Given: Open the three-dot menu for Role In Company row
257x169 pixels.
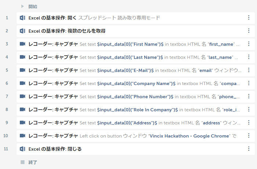Looking at the screenshot, I should 249,109.
